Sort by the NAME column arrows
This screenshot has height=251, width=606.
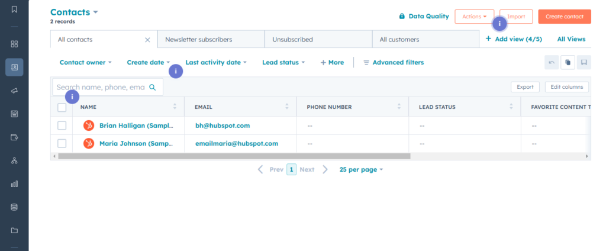[x=175, y=107]
